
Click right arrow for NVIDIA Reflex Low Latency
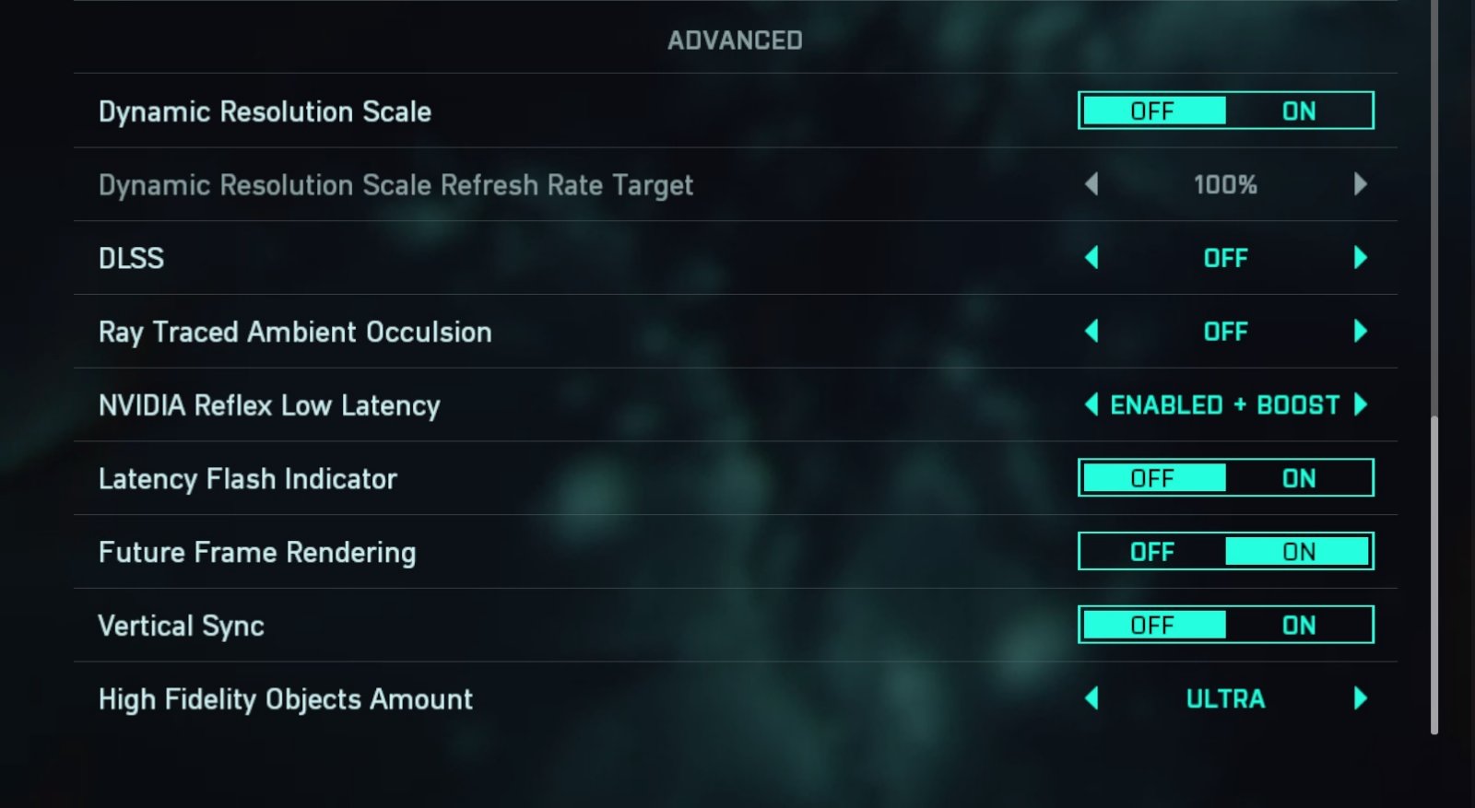point(1361,404)
